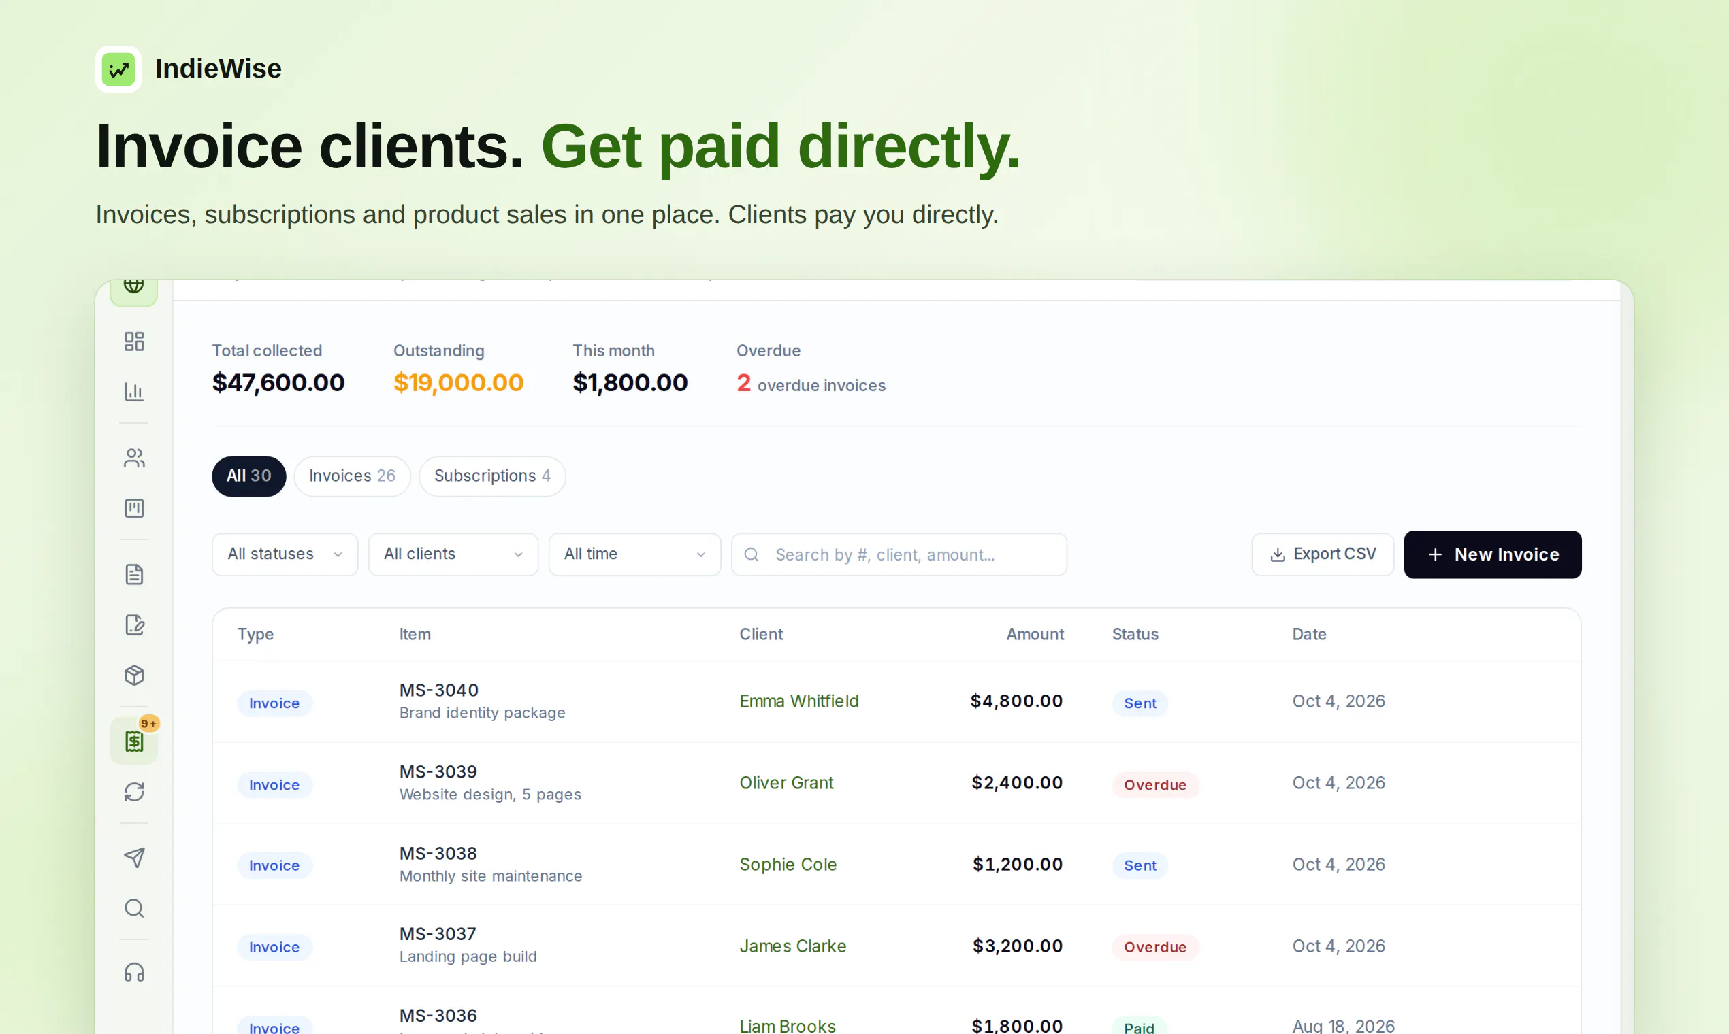Switch to the Invoices 26 tab
The height and width of the screenshot is (1034, 1729).
pyautogui.click(x=352, y=476)
